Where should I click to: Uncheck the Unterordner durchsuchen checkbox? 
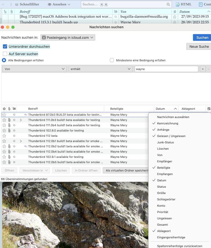click(5, 46)
